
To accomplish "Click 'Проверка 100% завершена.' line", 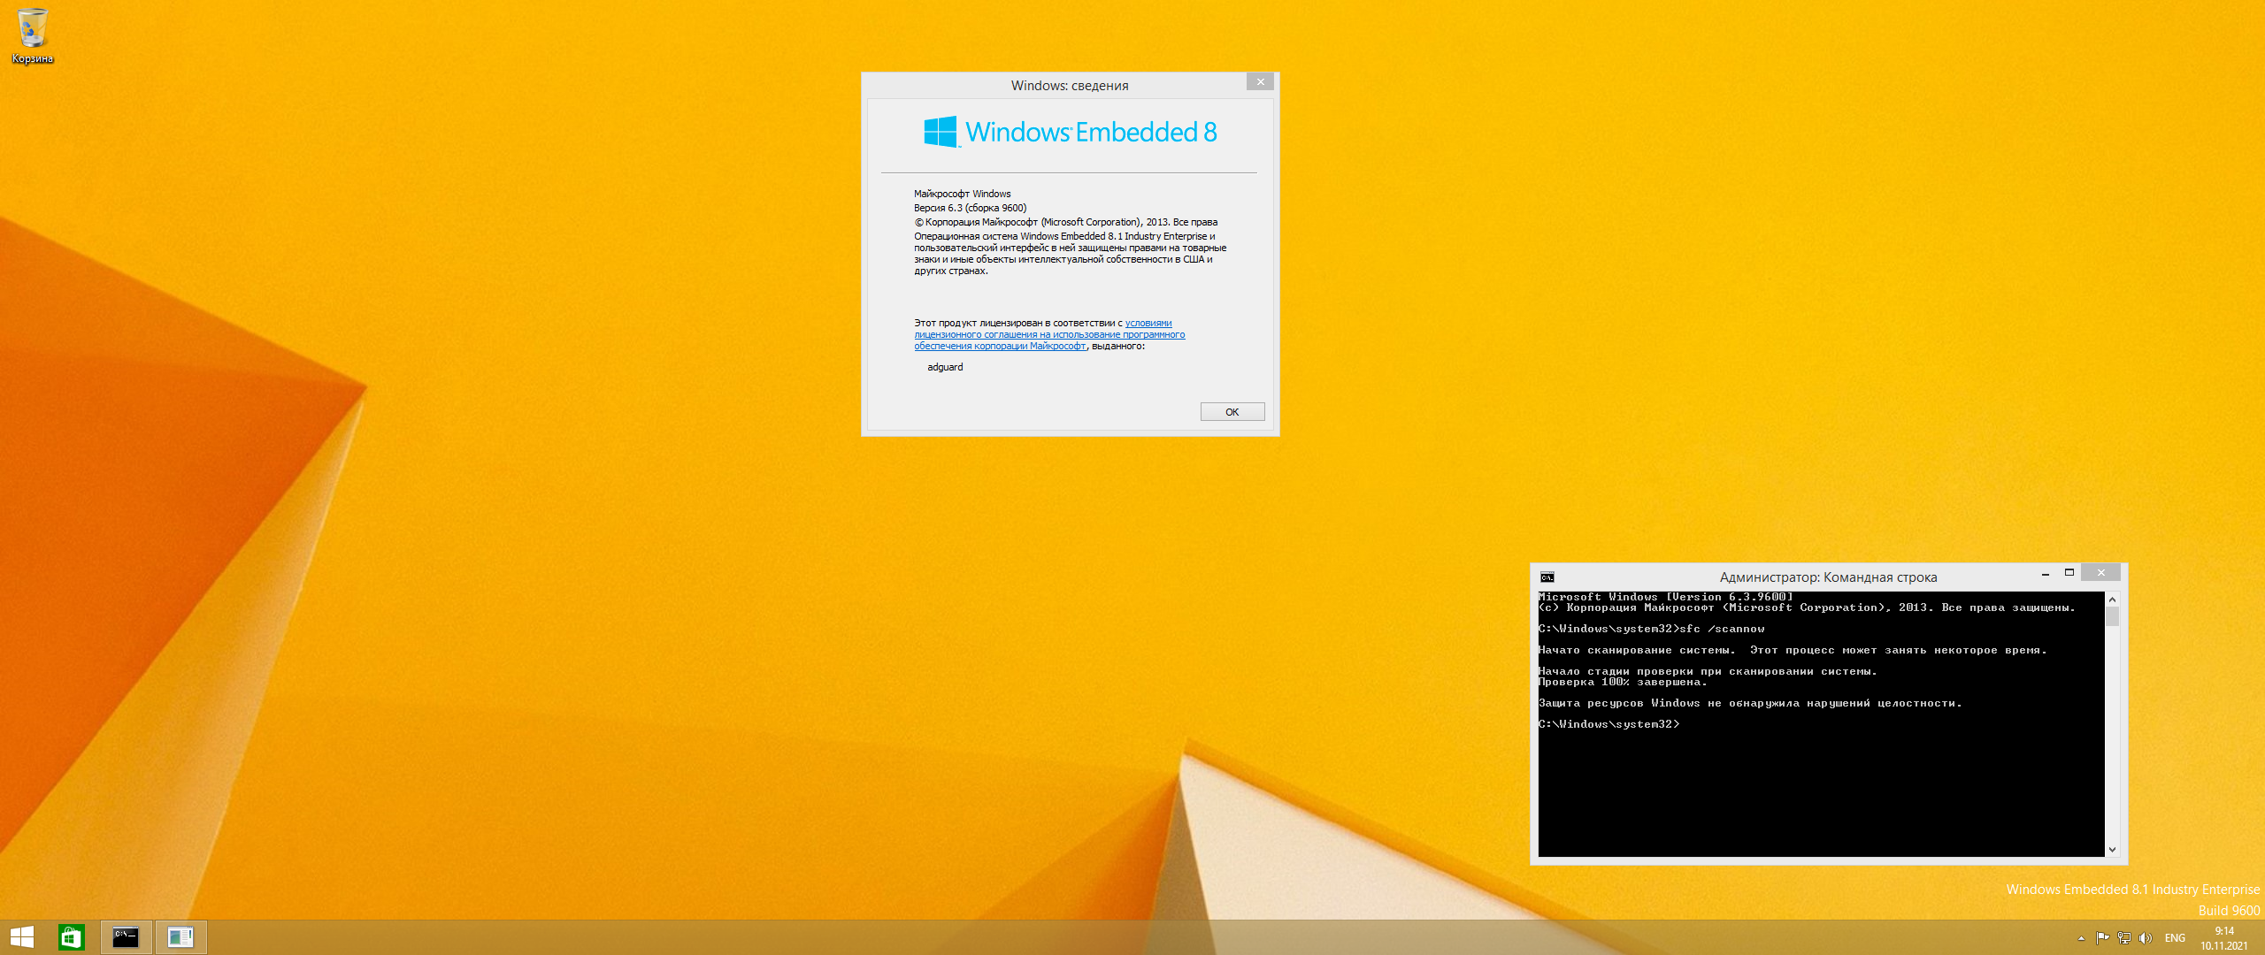I will pyautogui.click(x=1623, y=683).
